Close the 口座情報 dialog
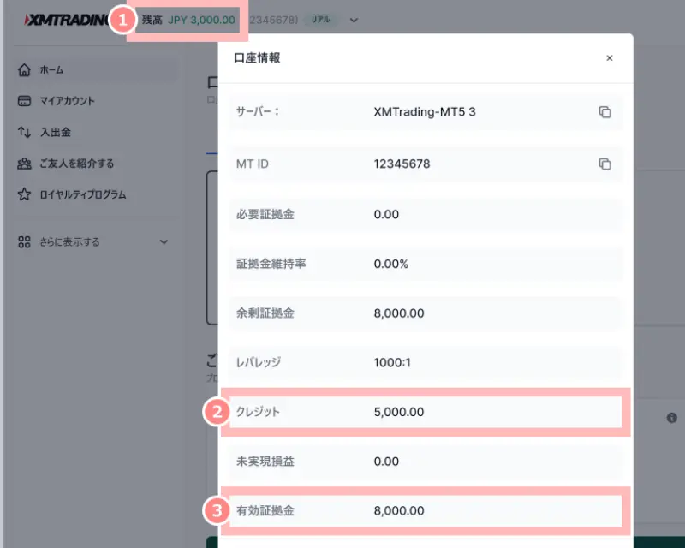The width and height of the screenshot is (685, 548). (610, 58)
